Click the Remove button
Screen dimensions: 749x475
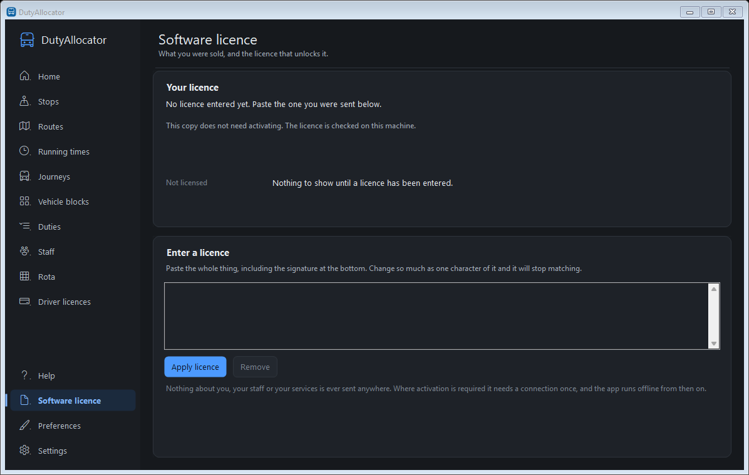click(255, 367)
